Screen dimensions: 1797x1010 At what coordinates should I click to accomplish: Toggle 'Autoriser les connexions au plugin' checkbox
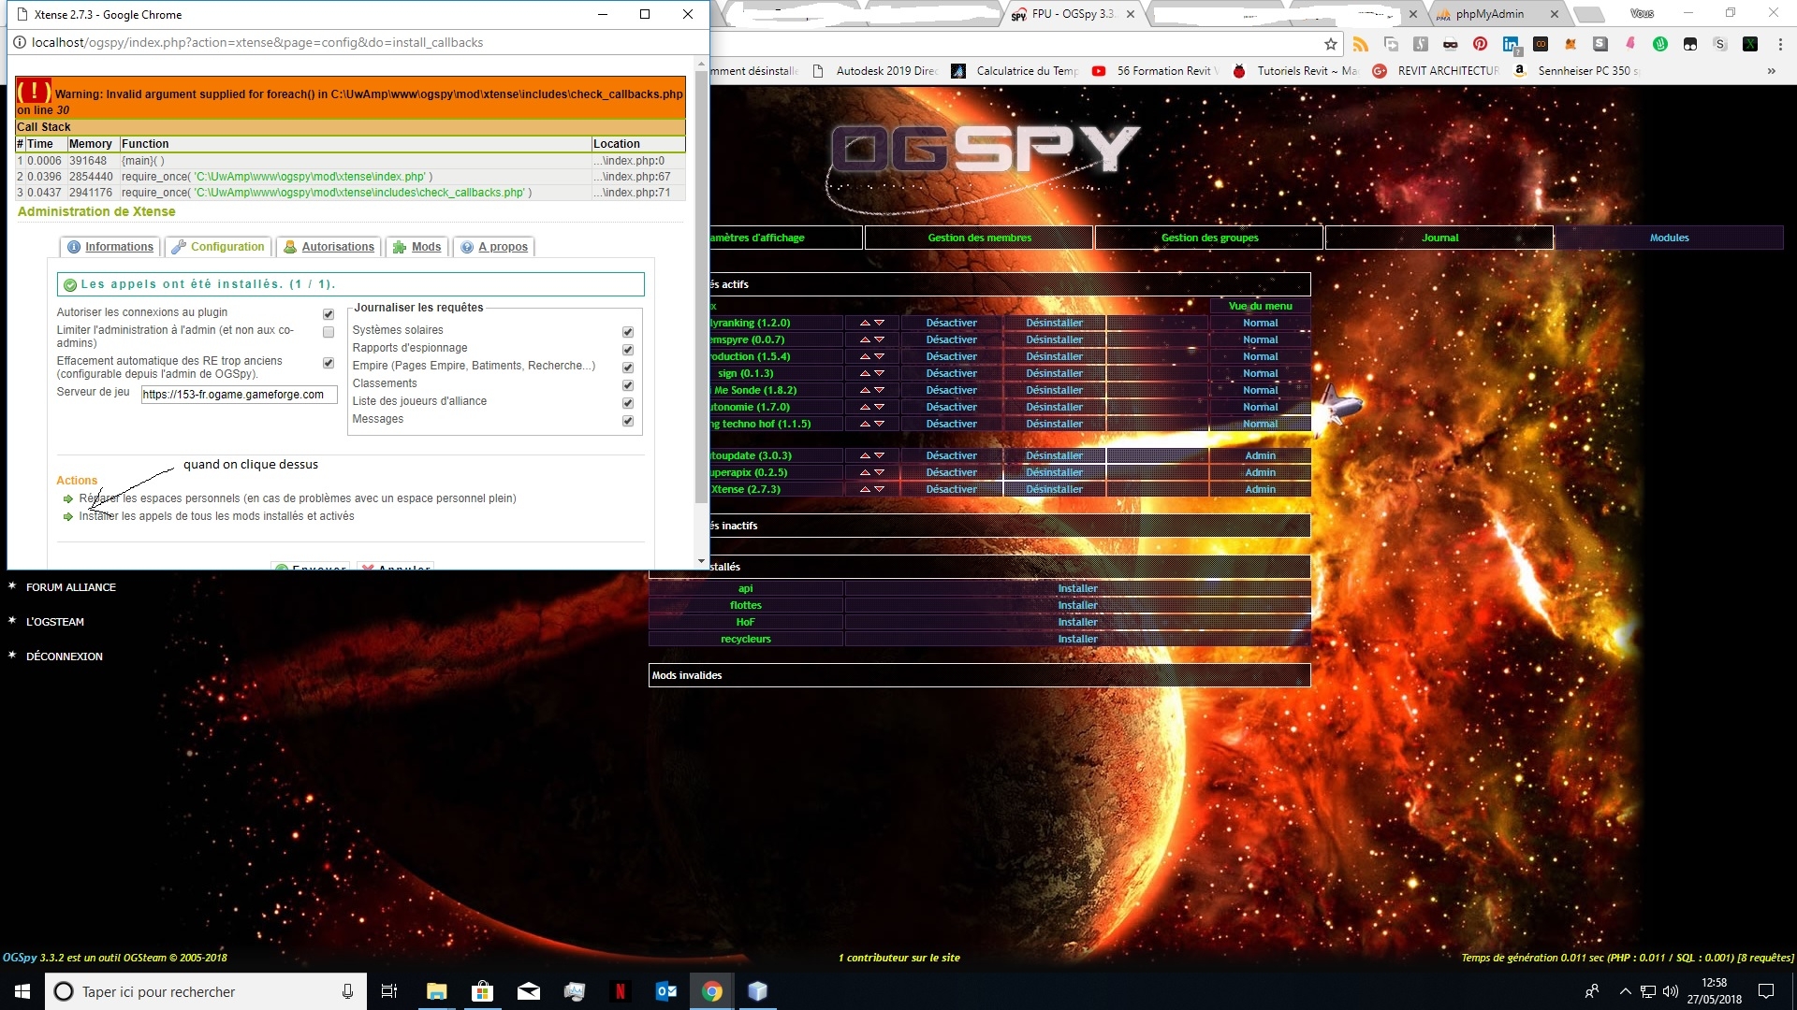tap(329, 314)
